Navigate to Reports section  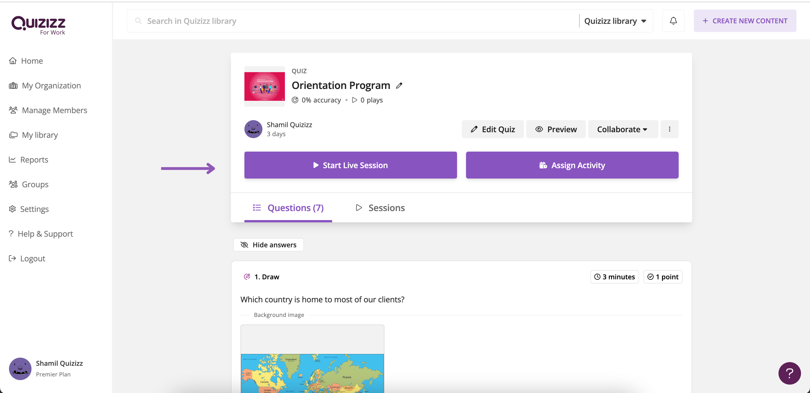[34, 159]
